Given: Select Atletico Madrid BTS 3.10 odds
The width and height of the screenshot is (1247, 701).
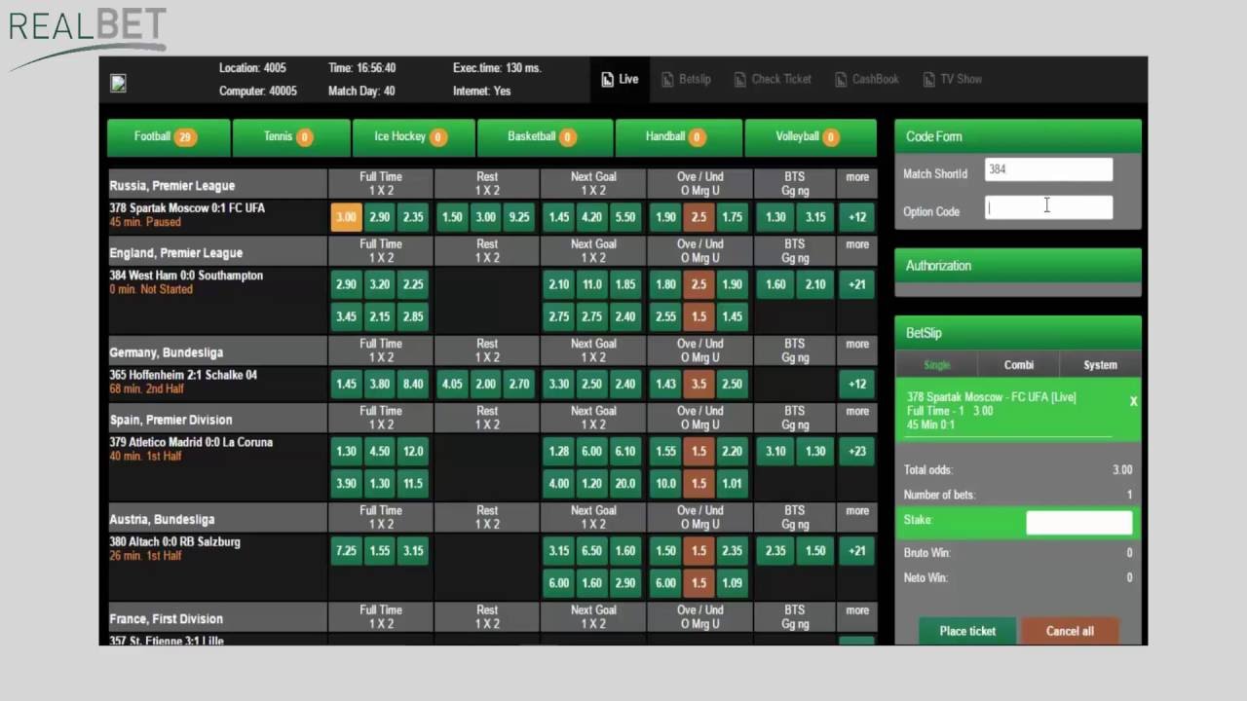Looking at the screenshot, I should click(x=775, y=451).
